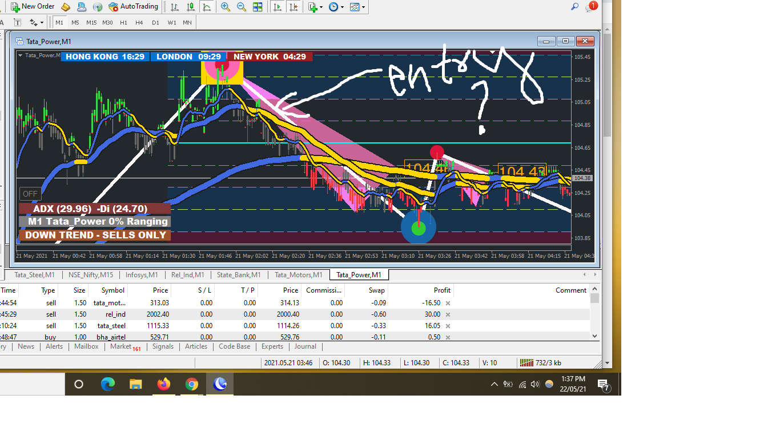Open the Templates dropdown
780x439 pixels.
point(357,7)
